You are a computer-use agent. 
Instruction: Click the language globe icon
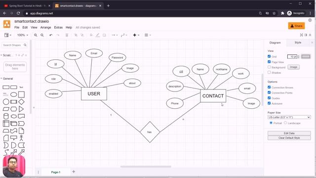click(310, 20)
